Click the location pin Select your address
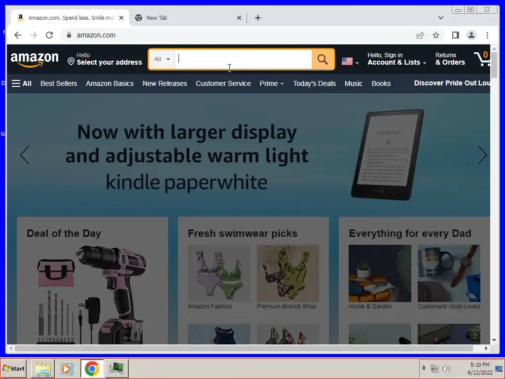 pyautogui.click(x=105, y=59)
